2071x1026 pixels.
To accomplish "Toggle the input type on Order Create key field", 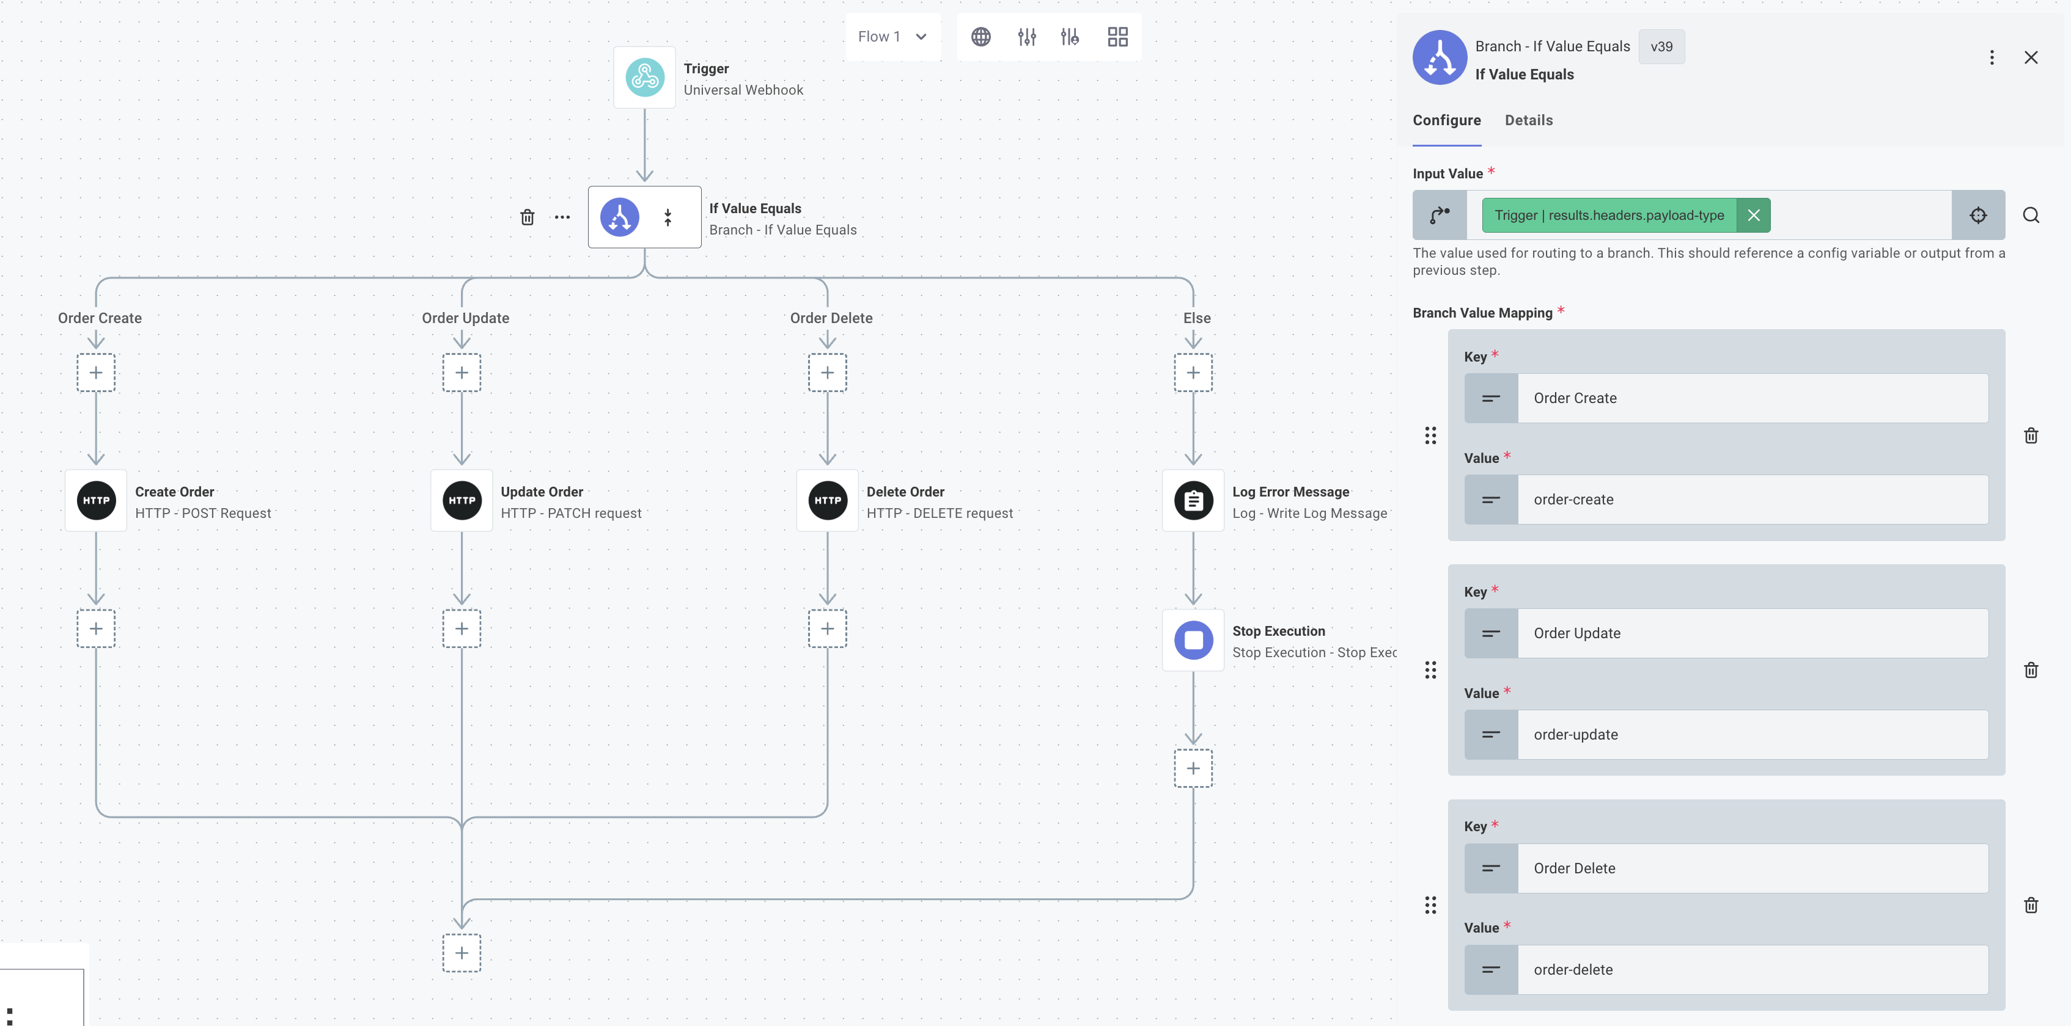I will tap(1490, 399).
